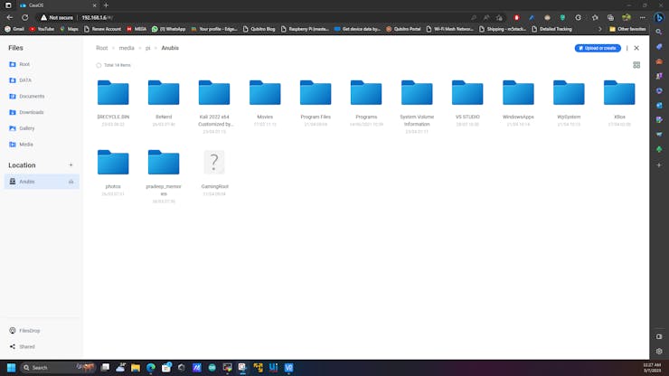Click the Upload or create button

[x=598, y=48]
